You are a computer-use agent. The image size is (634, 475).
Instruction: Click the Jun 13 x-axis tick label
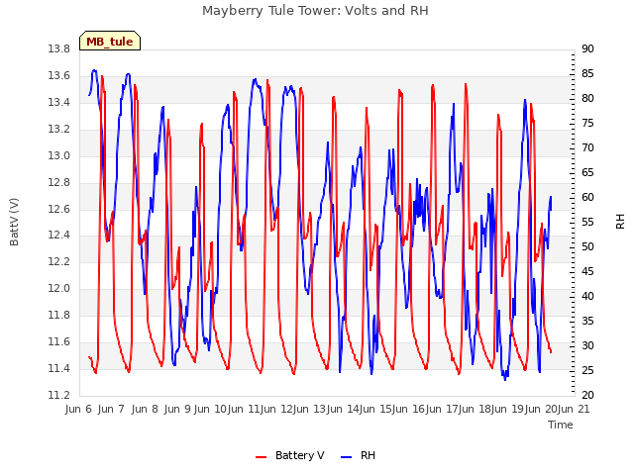click(308, 409)
